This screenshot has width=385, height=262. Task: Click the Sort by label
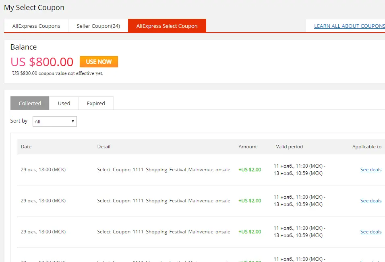19,121
